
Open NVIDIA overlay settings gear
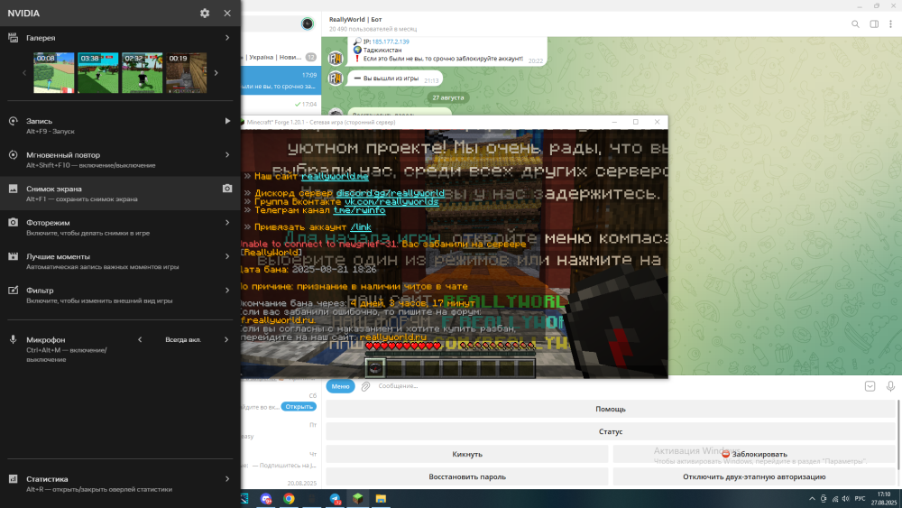pyautogui.click(x=205, y=13)
